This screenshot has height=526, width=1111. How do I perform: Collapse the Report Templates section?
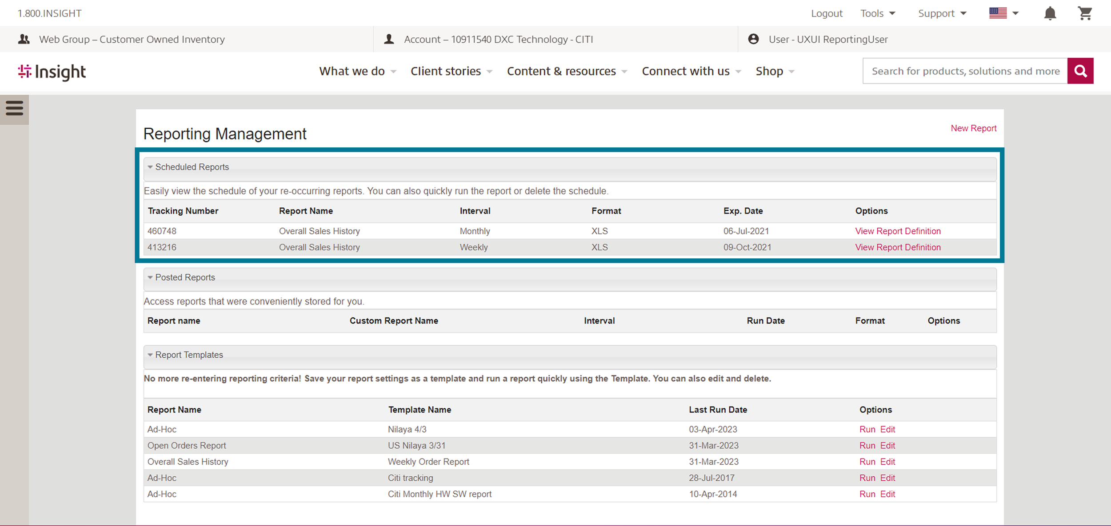(150, 355)
